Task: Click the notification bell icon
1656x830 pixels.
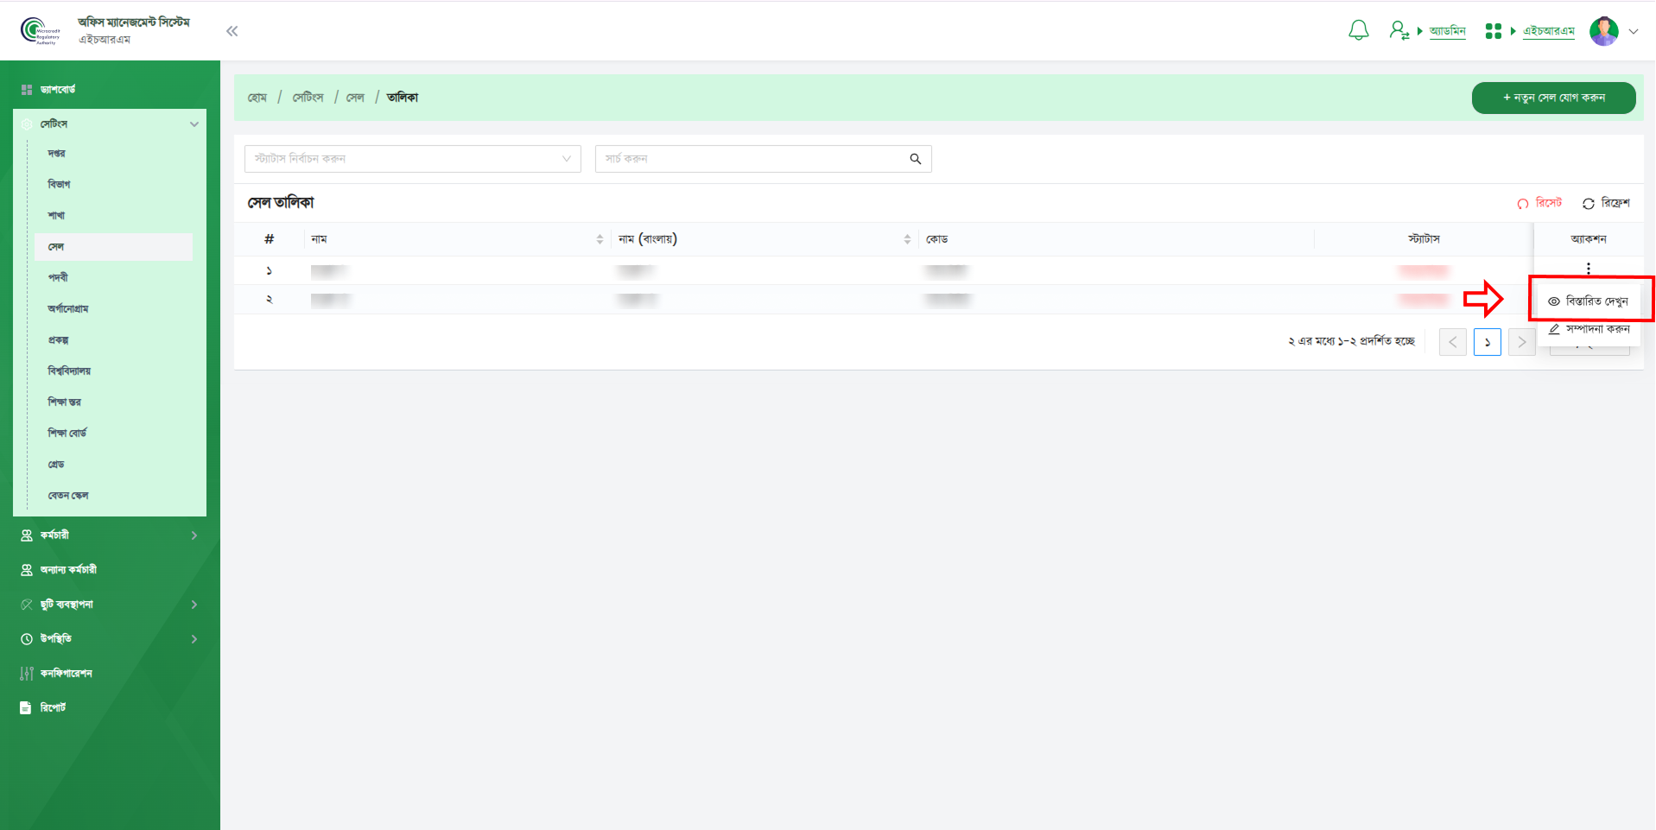Action: tap(1358, 31)
